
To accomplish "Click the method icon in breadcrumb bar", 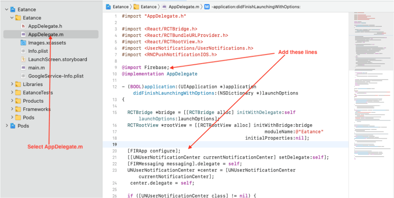I will point(207,6).
